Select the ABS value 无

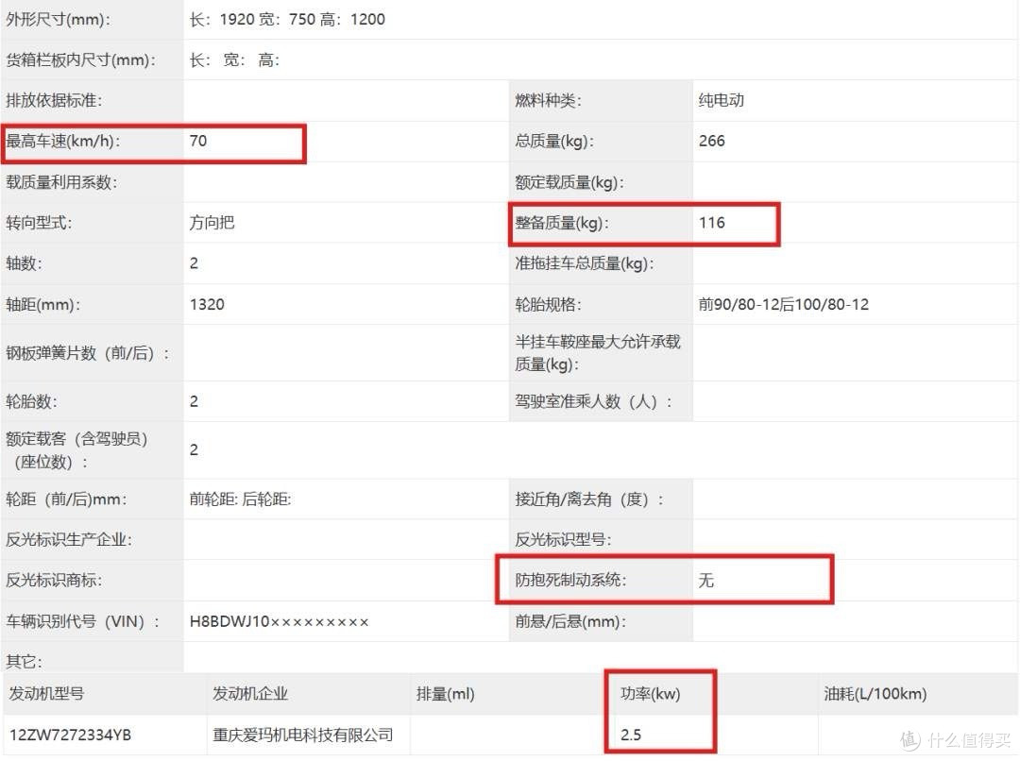(x=705, y=580)
